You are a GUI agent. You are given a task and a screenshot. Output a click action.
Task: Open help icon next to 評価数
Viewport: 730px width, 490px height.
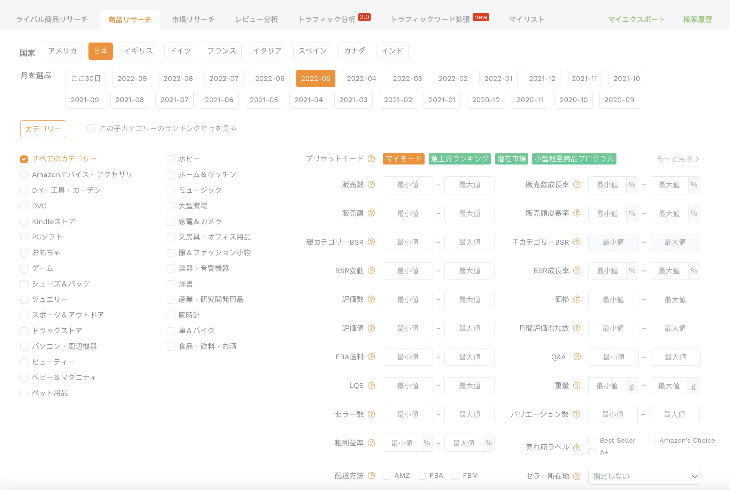[x=371, y=299]
